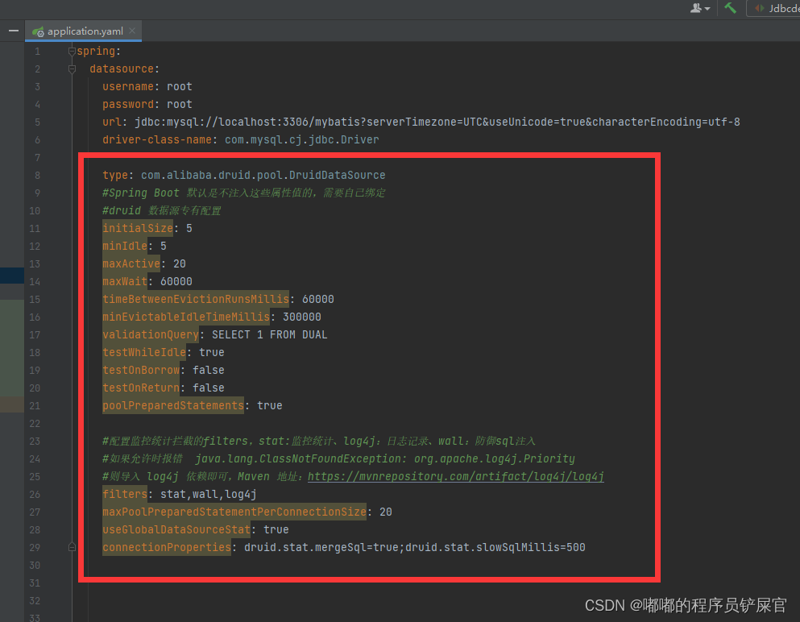The image size is (800, 622).
Task: Click the 'filters' key
Action: tap(125, 494)
